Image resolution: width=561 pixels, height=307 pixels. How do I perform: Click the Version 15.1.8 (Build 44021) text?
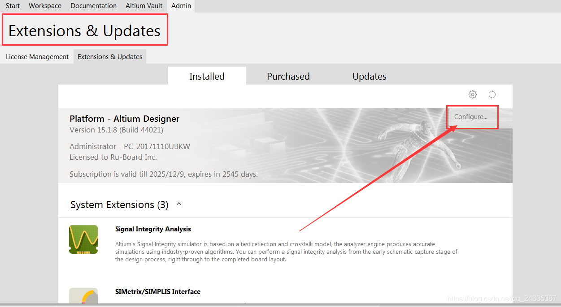(116, 130)
